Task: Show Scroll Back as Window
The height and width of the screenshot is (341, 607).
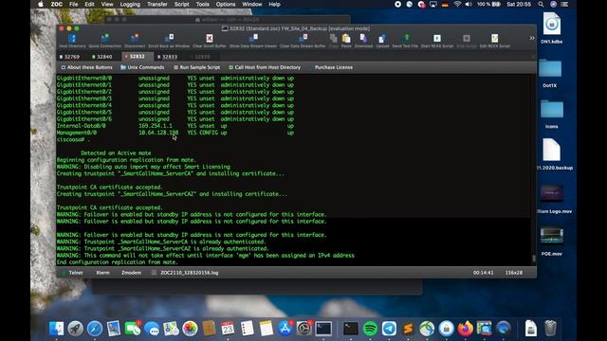Action: click(x=169, y=41)
